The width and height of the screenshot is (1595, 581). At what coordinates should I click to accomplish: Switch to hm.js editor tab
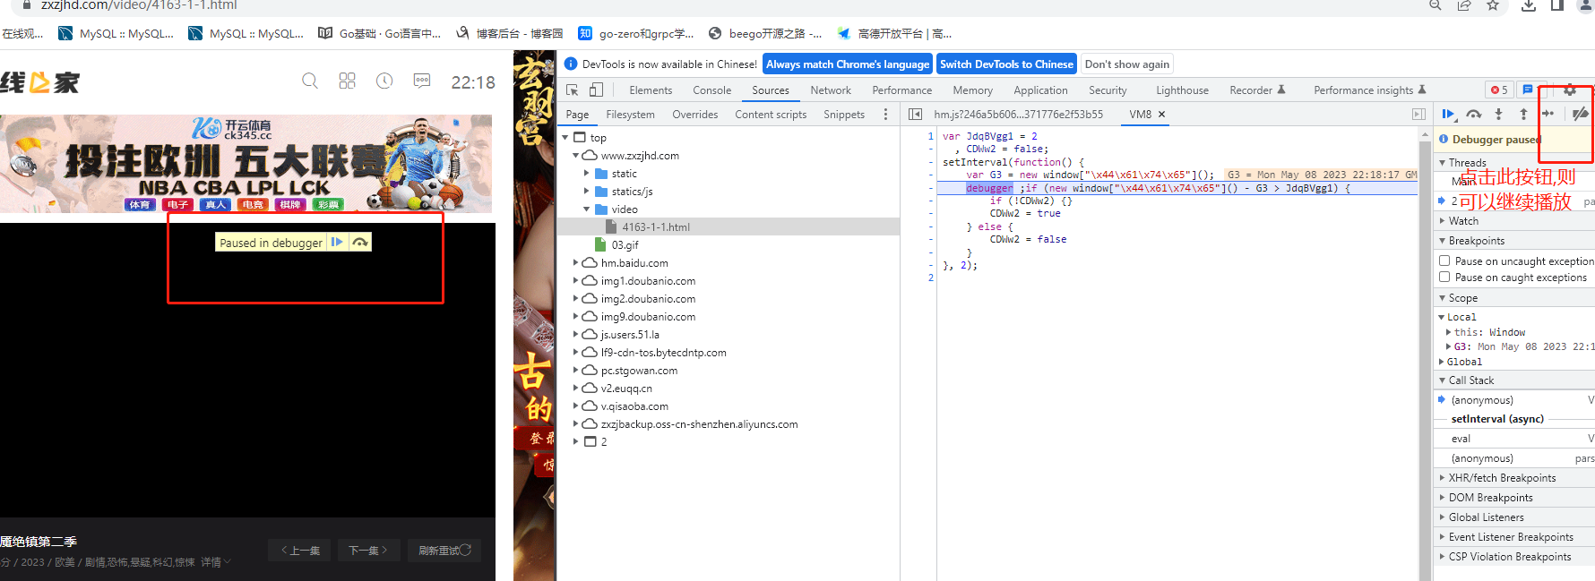[x=1018, y=115]
